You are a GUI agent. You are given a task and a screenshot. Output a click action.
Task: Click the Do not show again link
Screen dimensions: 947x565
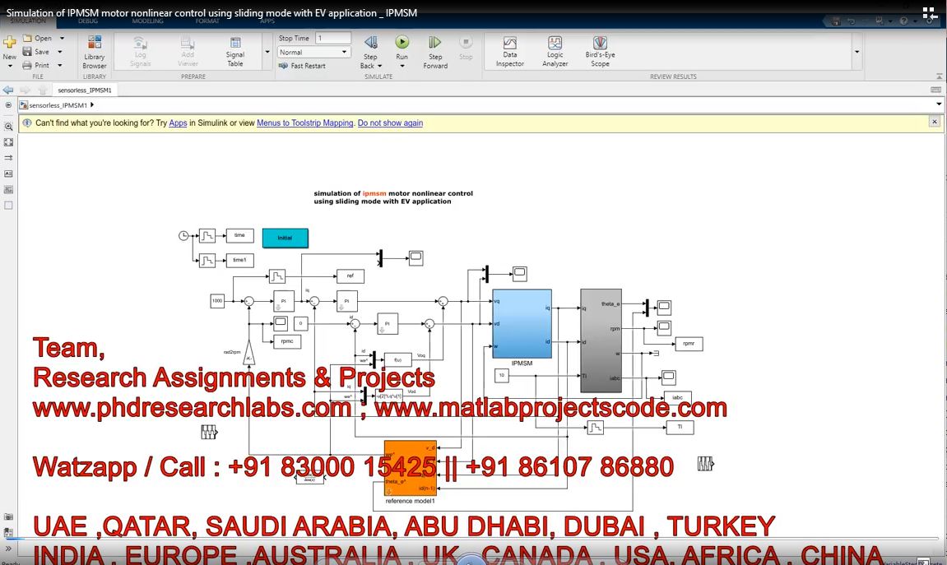click(390, 123)
